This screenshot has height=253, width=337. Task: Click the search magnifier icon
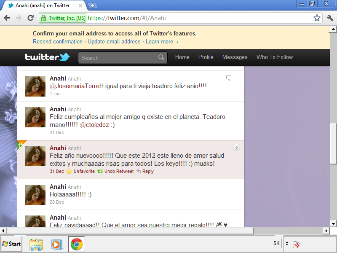[x=161, y=57]
